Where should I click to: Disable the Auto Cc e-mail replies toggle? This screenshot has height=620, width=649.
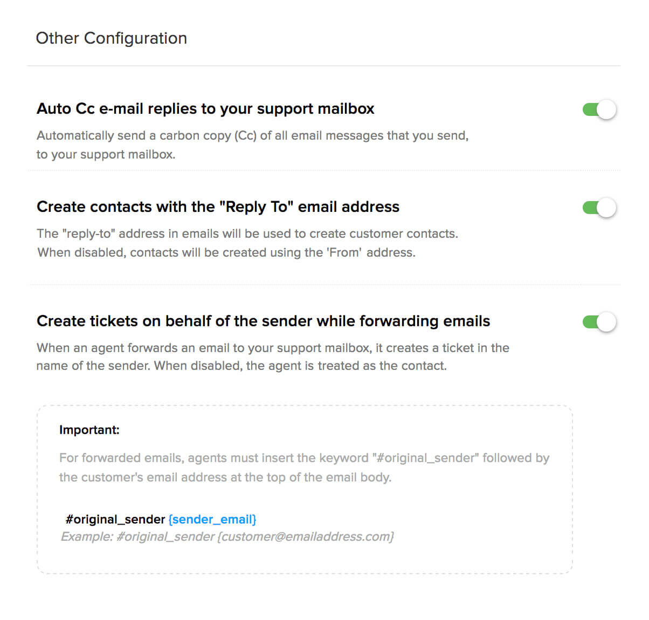point(599,109)
